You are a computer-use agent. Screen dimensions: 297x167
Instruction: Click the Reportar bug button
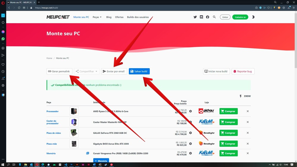243,71
